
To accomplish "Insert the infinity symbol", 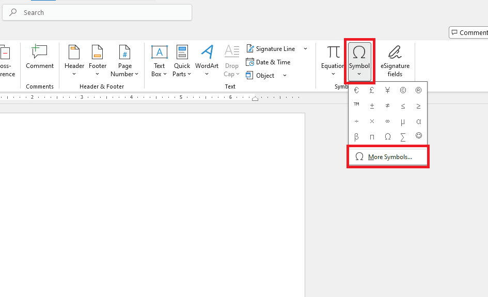I will pos(387,121).
